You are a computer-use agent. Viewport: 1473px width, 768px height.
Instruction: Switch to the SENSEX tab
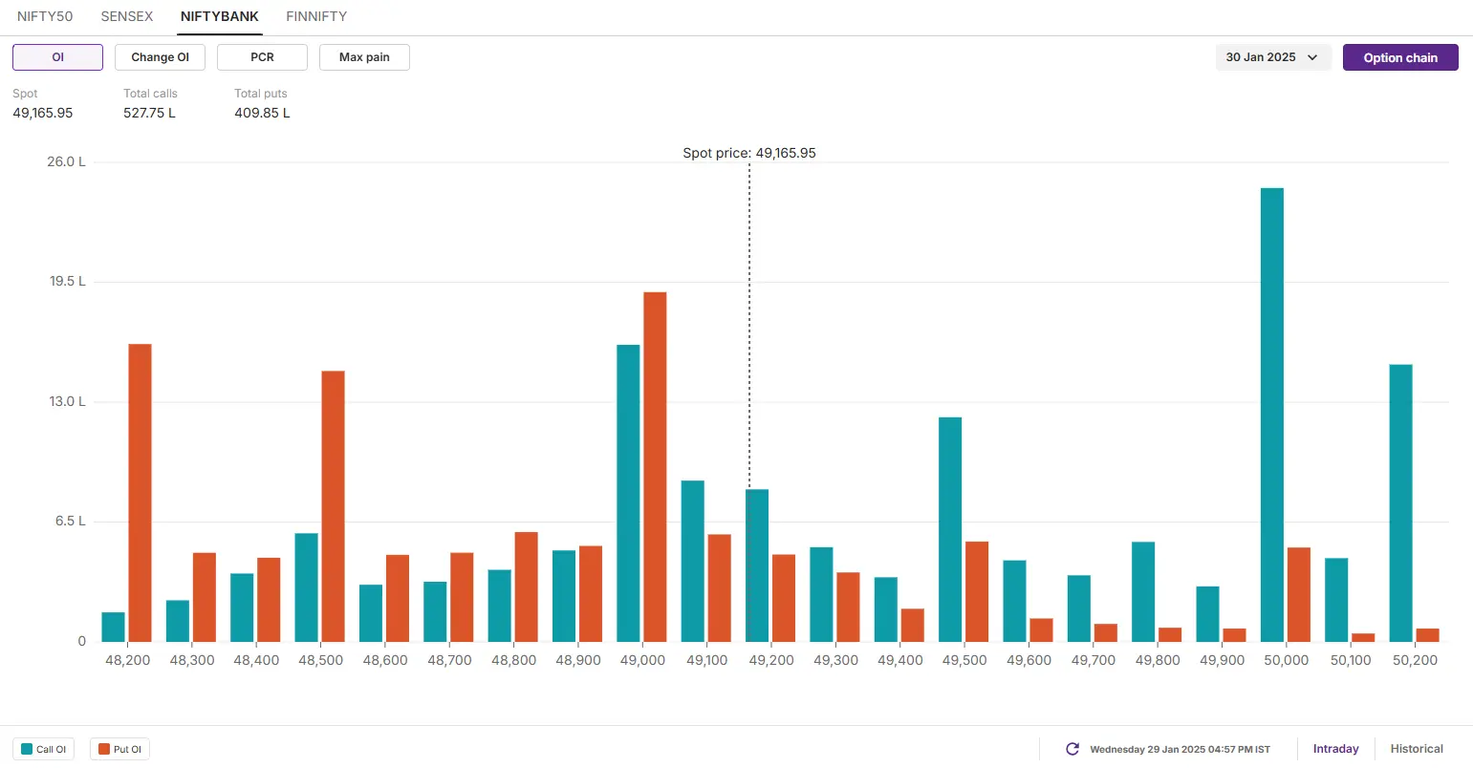[127, 16]
